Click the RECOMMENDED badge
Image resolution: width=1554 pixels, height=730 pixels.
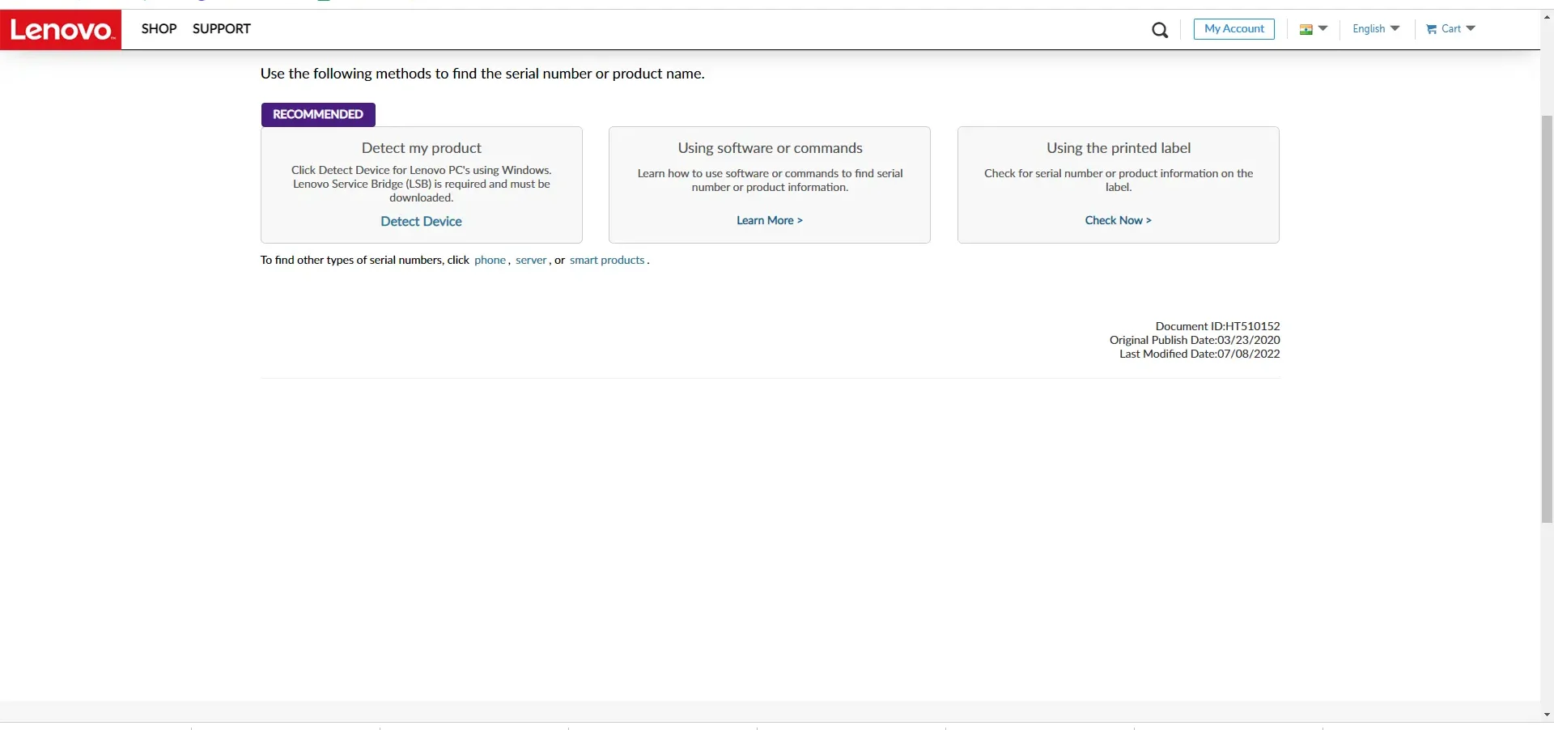click(317, 114)
